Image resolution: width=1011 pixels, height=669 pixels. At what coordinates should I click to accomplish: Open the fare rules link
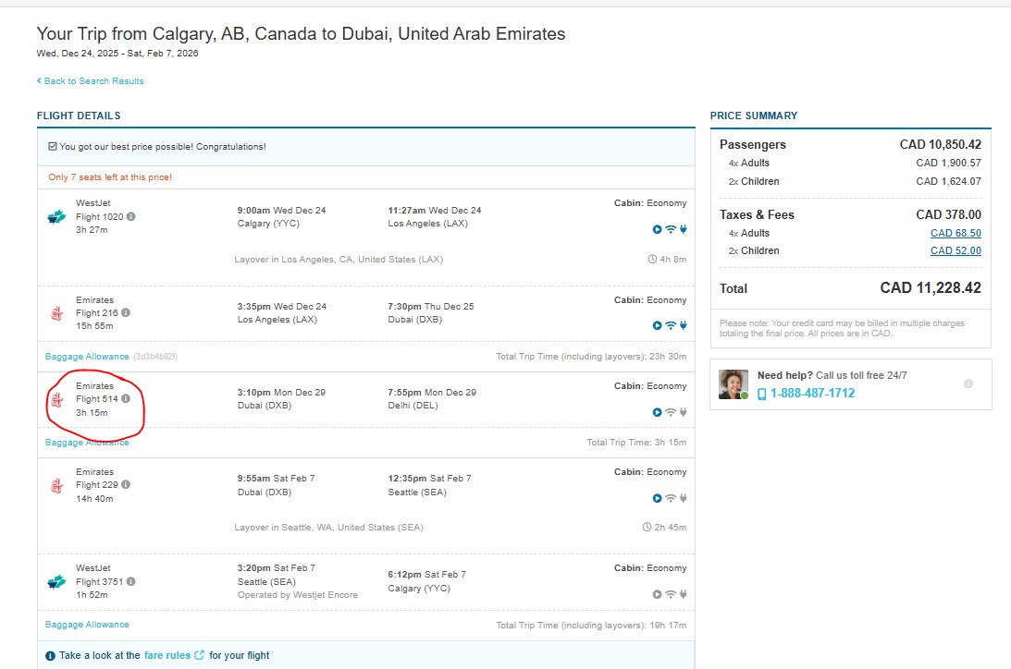pyautogui.click(x=174, y=655)
